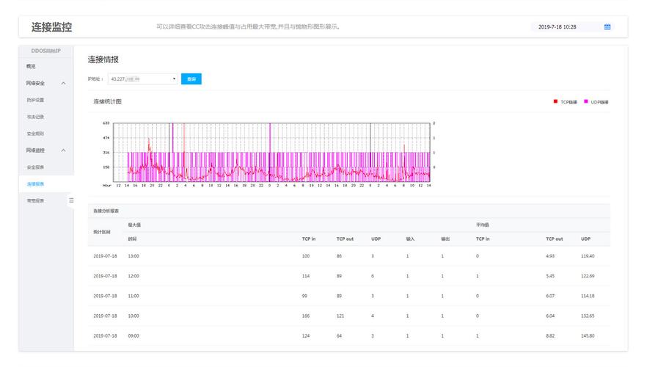
Task: Click the UDP average 132.65
Action: (588, 316)
